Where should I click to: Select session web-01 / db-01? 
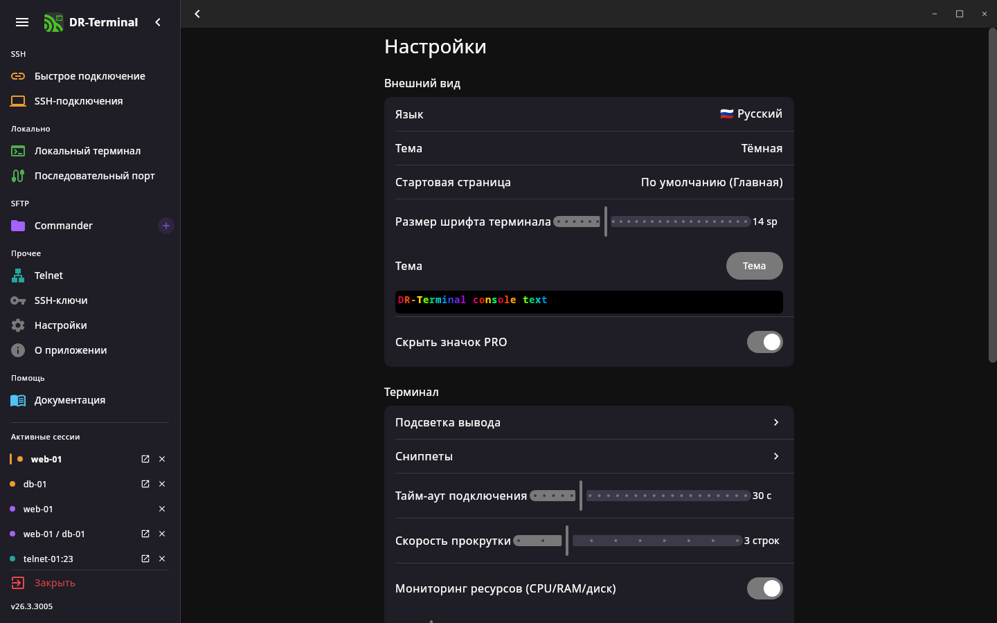pos(54,534)
